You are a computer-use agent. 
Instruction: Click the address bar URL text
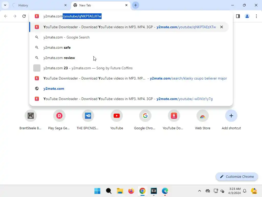(x=72, y=16)
